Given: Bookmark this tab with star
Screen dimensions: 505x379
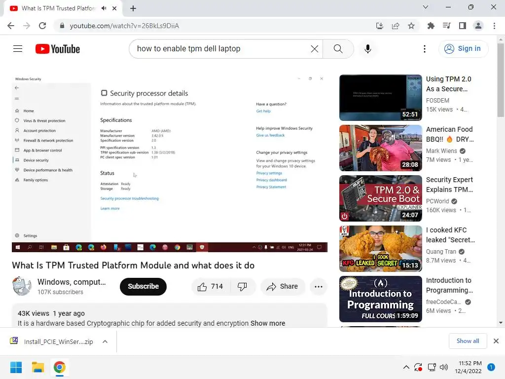Looking at the screenshot, I should coord(411,26).
